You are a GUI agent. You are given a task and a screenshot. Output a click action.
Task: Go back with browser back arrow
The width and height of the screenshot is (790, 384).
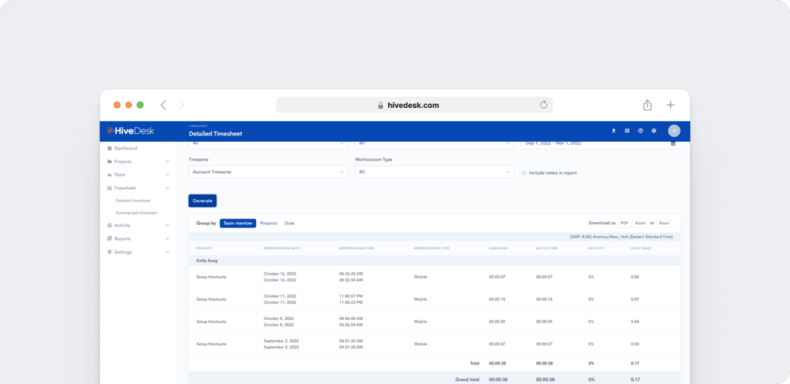tap(163, 105)
